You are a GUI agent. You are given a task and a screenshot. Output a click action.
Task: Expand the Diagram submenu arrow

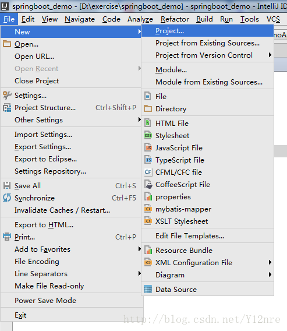click(270, 274)
